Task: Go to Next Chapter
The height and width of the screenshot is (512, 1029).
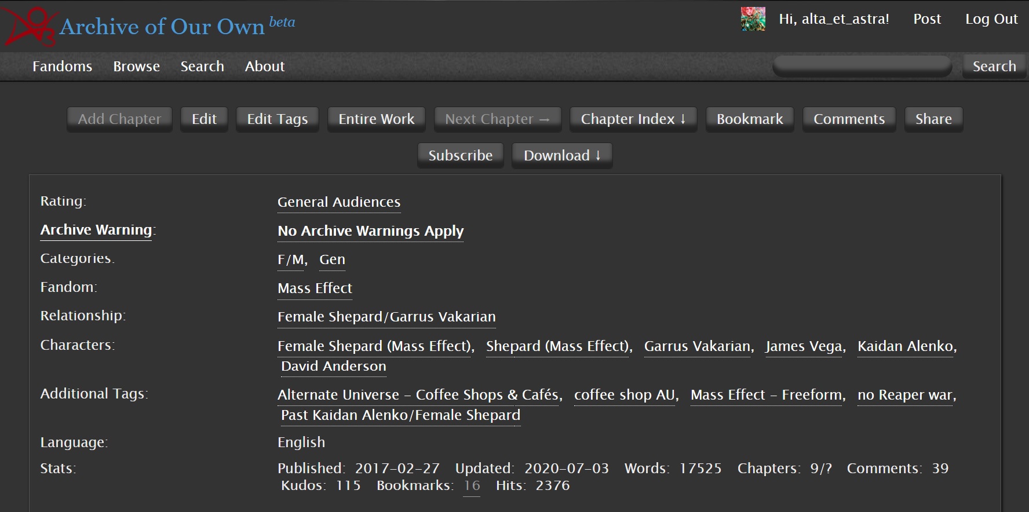Action: (498, 119)
